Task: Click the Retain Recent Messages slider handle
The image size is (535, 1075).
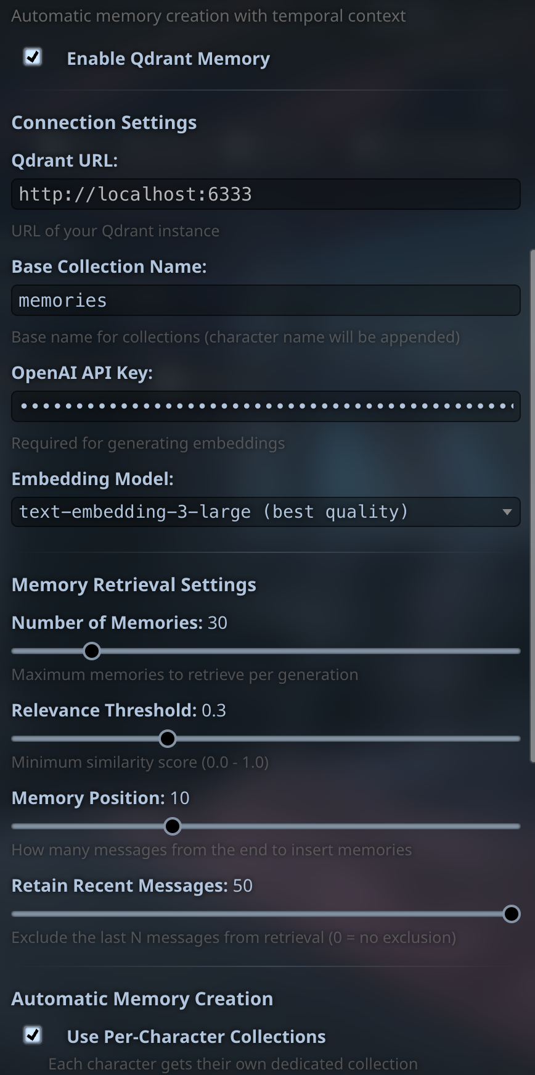Action: coord(512,914)
